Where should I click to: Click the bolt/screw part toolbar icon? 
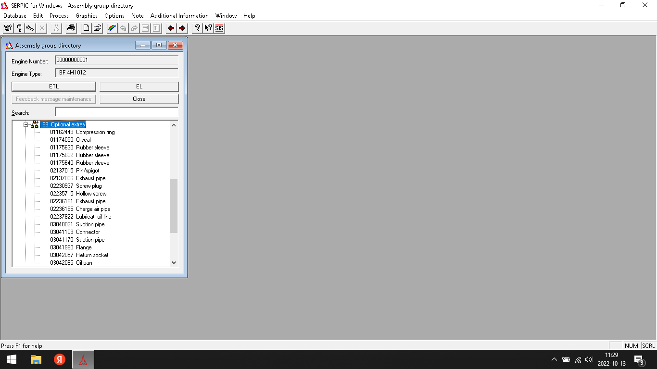(30, 28)
